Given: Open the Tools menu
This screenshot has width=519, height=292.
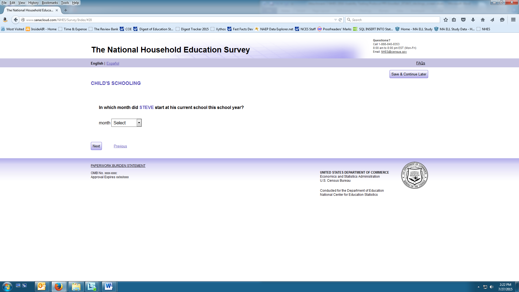Looking at the screenshot, I should (65, 3).
